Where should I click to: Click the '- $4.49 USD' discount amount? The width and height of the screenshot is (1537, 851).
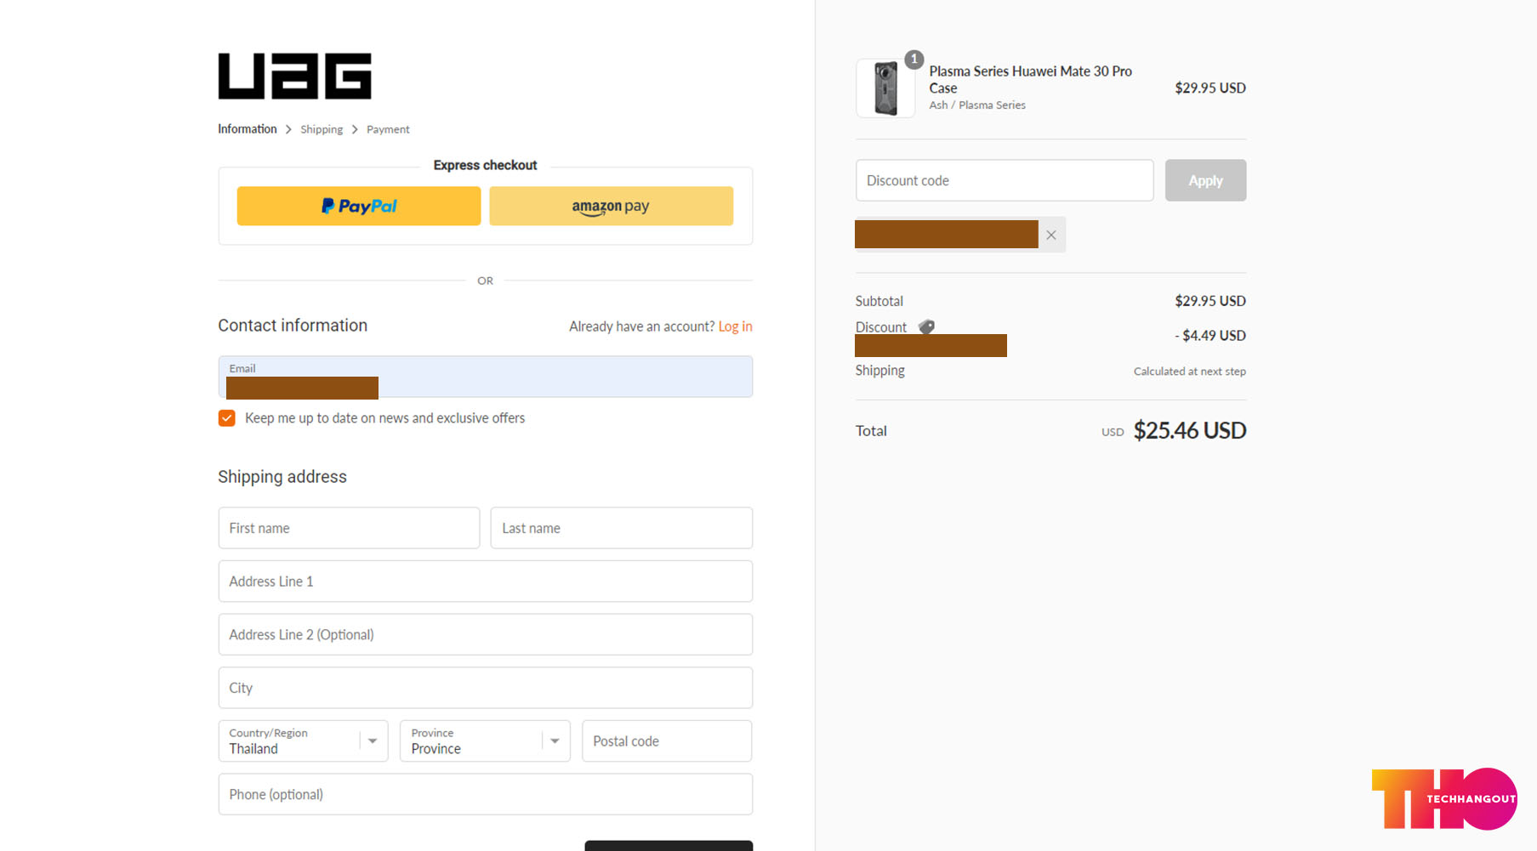click(1210, 336)
